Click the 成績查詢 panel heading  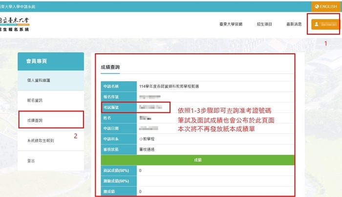(x=111, y=67)
